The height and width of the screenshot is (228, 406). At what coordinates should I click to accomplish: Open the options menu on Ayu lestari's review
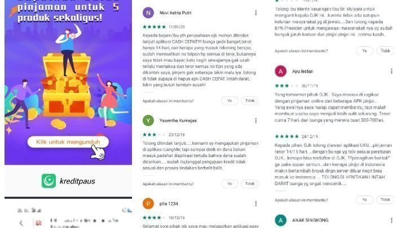pos(391,71)
